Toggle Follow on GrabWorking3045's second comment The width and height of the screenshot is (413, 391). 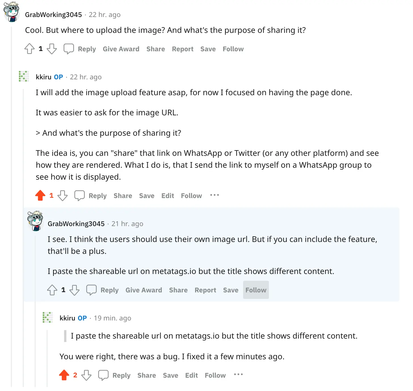coord(256,290)
